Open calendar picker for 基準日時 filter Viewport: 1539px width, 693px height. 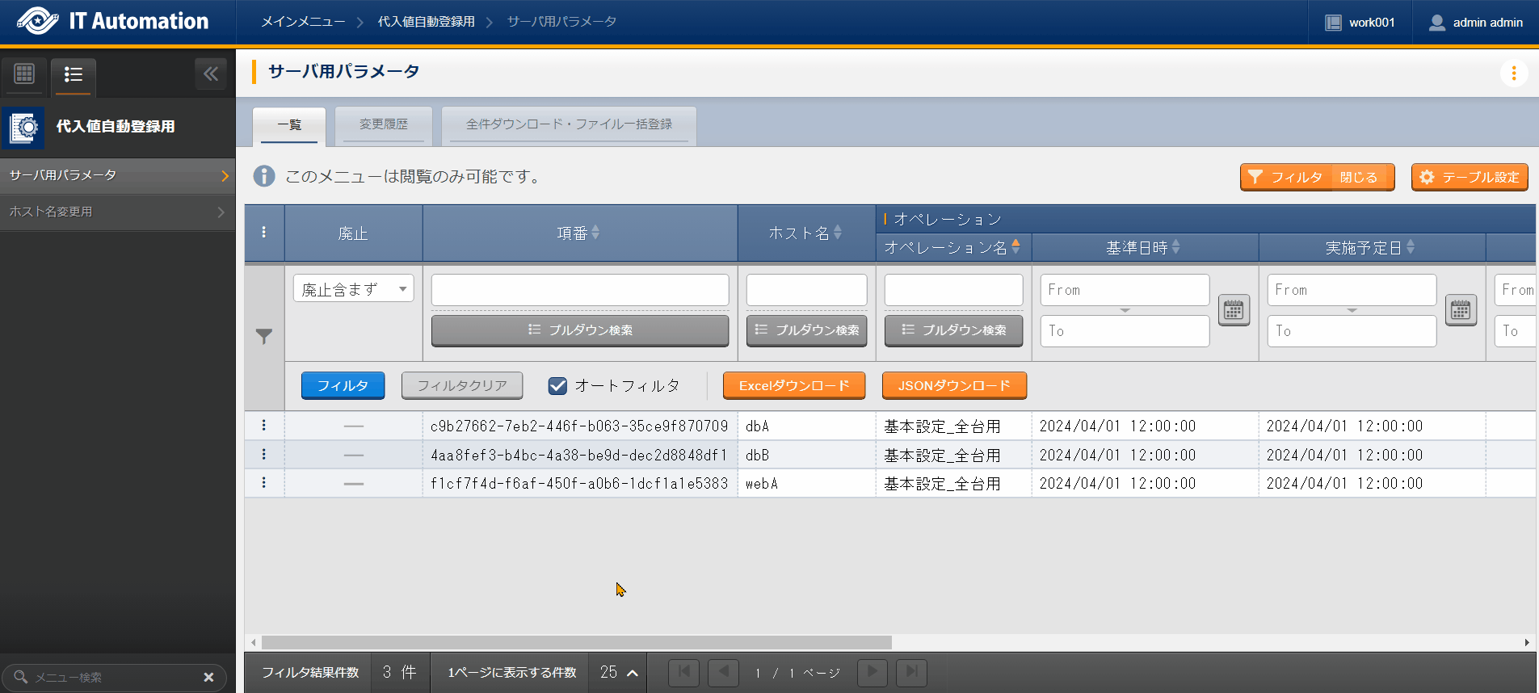[x=1233, y=310]
